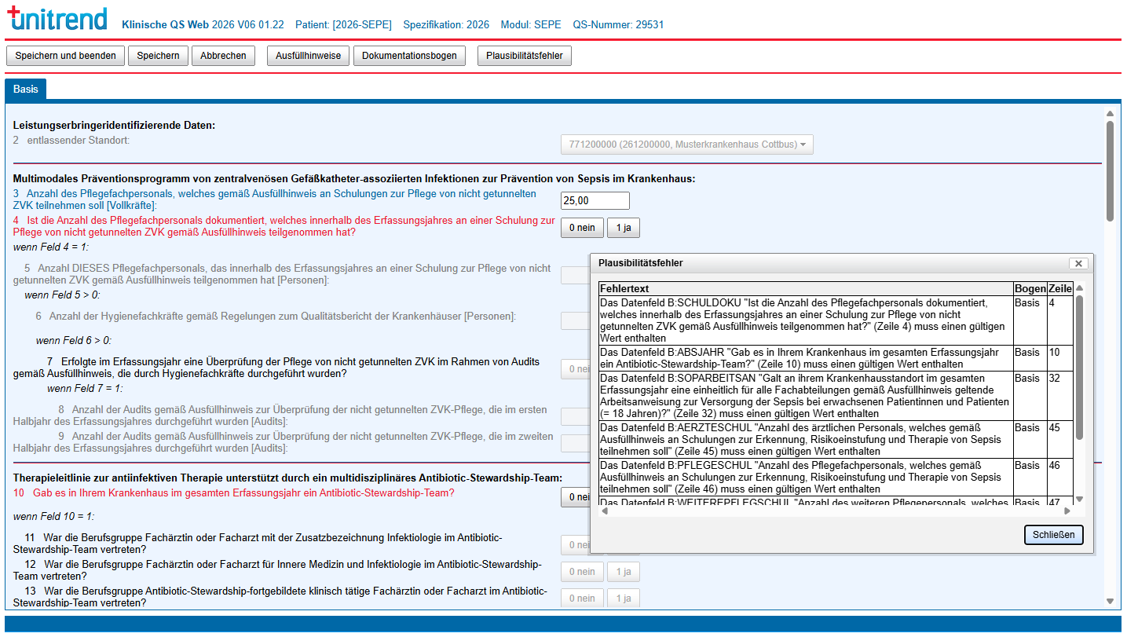
Task: Click Speichern und beenden
Action: [x=65, y=56]
